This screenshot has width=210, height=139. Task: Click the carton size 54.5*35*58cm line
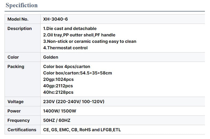[77, 73]
